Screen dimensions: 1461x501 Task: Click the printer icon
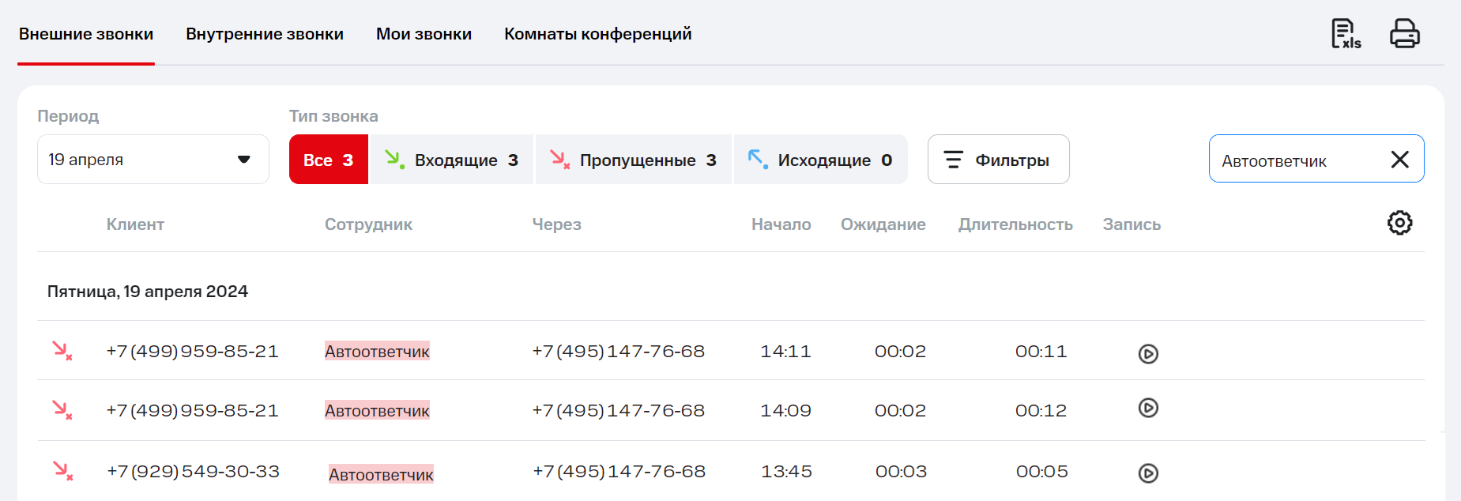pyautogui.click(x=1404, y=34)
